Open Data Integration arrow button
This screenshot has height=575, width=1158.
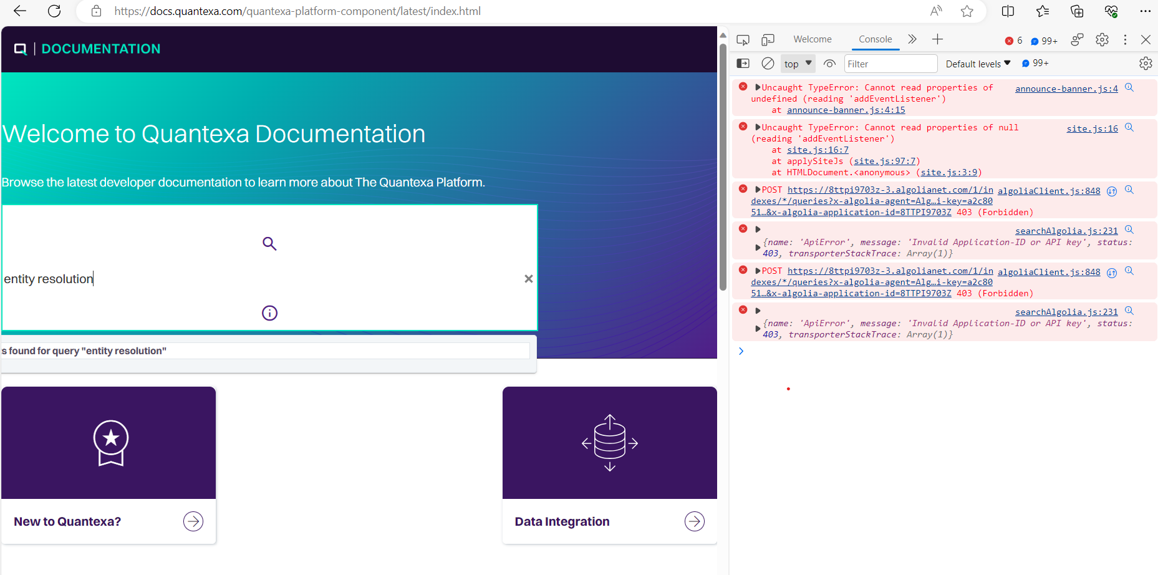695,521
